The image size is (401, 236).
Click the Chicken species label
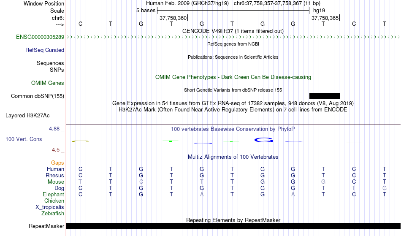coord(54,201)
